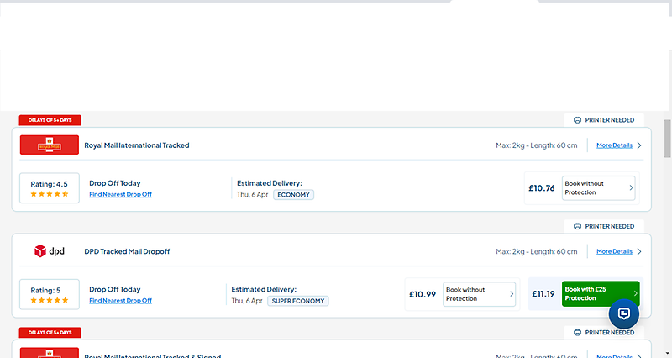672x358 pixels.
Task: Find Nearest Drop Off for Royal Mail
Action: click(x=120, y=194)
